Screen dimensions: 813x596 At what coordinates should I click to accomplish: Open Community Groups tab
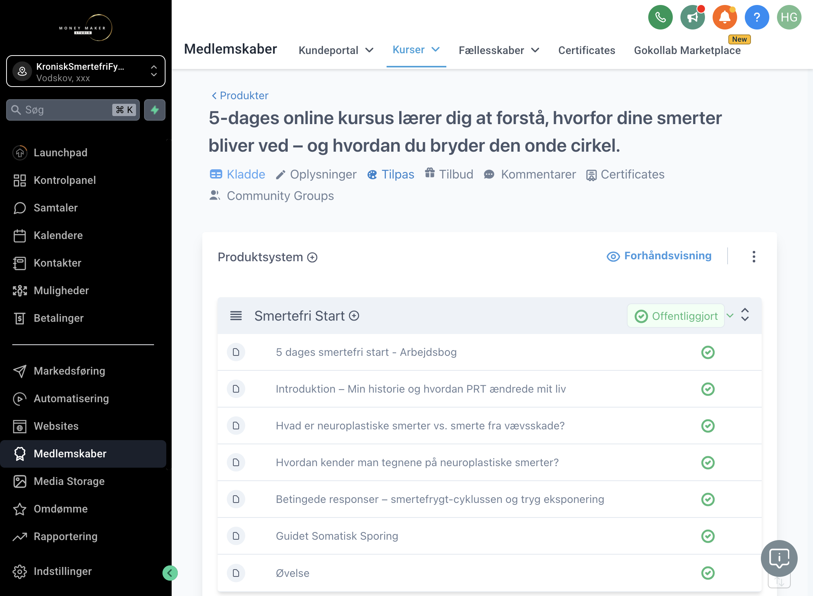click(x=272, y=196)
